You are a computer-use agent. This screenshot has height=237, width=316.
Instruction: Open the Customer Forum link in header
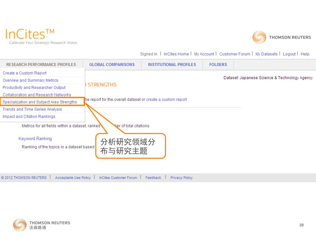tap(235, 54)
